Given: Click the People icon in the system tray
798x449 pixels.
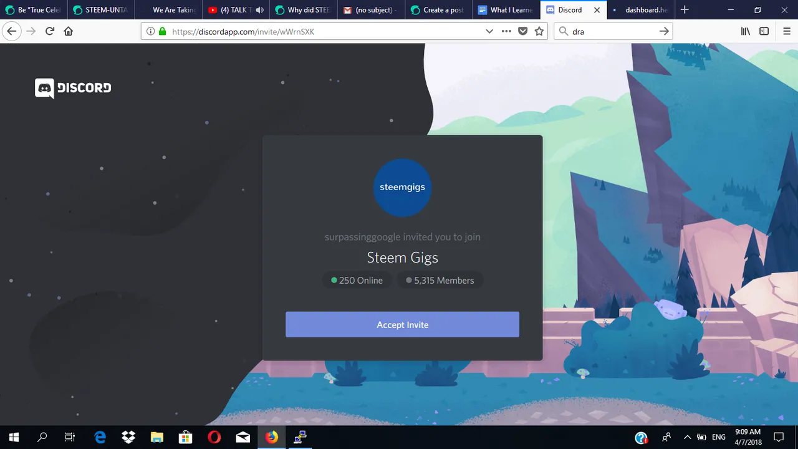Looking at the screenshot, I should pos(666,437).
